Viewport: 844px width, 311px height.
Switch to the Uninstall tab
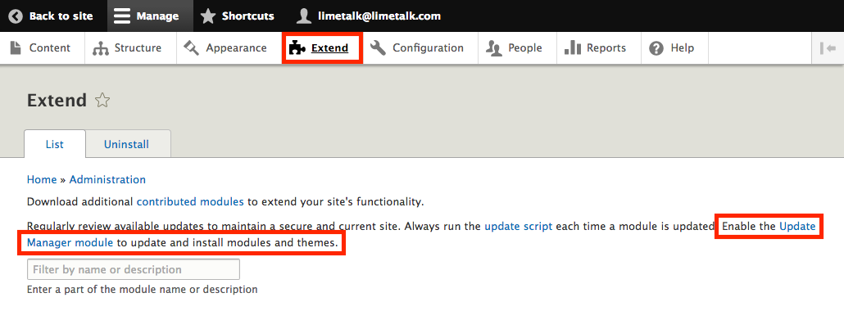pyautogui.click(x=126, y=144)
